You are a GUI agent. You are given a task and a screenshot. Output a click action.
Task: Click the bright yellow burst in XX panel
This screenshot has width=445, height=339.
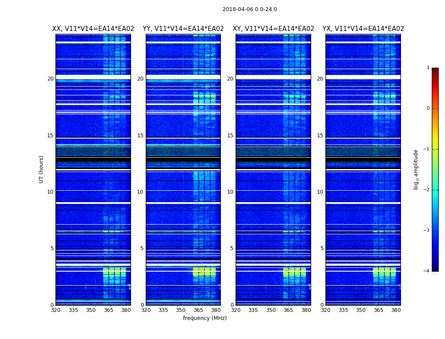point(114,272)
